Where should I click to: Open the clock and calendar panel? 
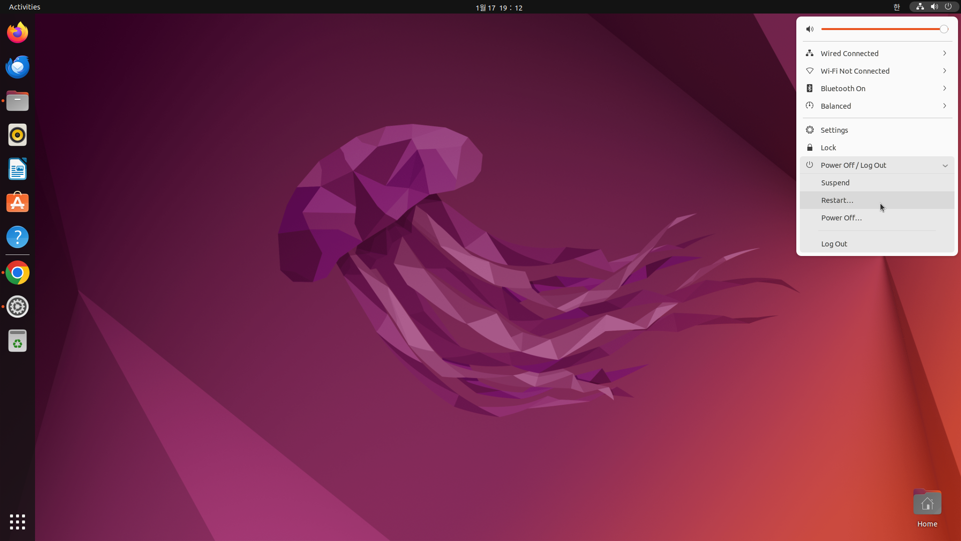tap(499, 8)
